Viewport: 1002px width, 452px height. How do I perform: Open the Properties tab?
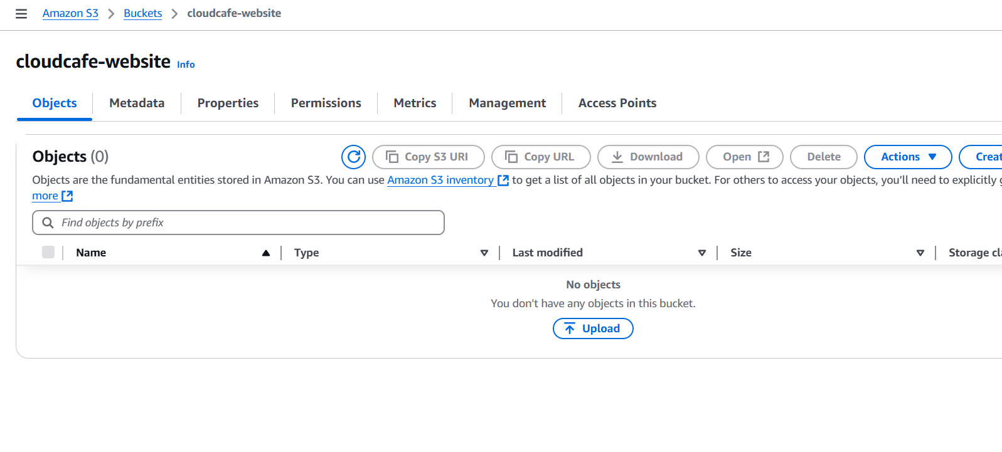[x=228, y=103]
